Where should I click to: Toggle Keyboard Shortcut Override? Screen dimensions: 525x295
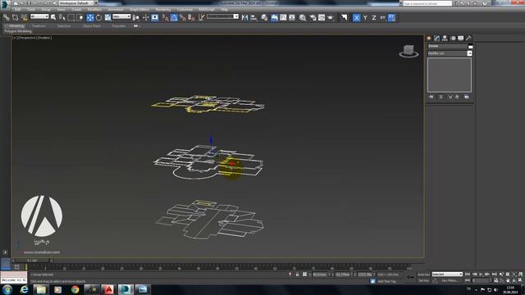tap(155, 17)
